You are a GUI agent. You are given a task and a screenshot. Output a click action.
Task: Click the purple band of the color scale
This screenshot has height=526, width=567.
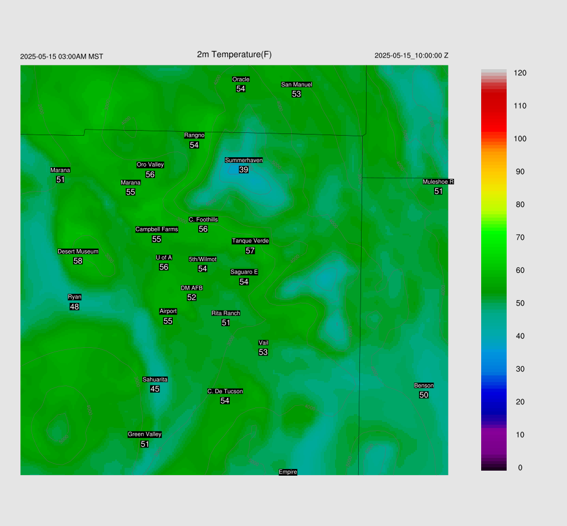[493, 441]
